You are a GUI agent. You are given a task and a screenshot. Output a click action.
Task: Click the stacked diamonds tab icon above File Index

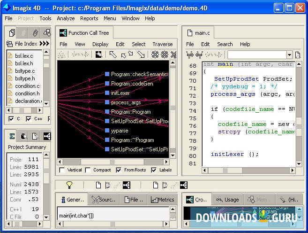pyautogui.click(x=35, y=33)
